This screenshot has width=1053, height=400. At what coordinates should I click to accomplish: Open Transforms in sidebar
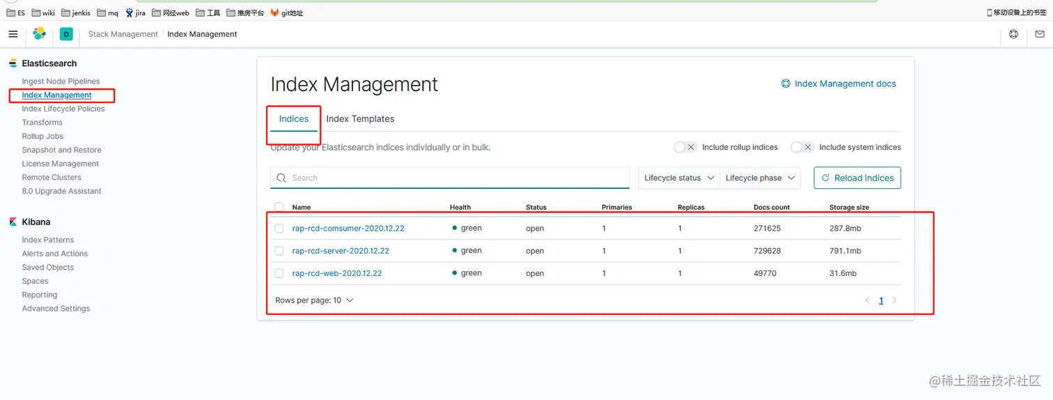42,123
